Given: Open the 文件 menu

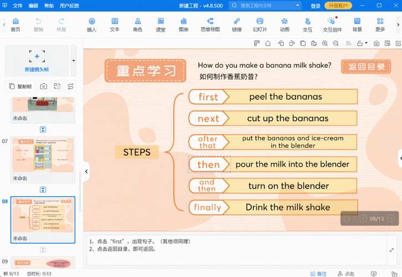Looking at the screenshot, I should (18, 6).
